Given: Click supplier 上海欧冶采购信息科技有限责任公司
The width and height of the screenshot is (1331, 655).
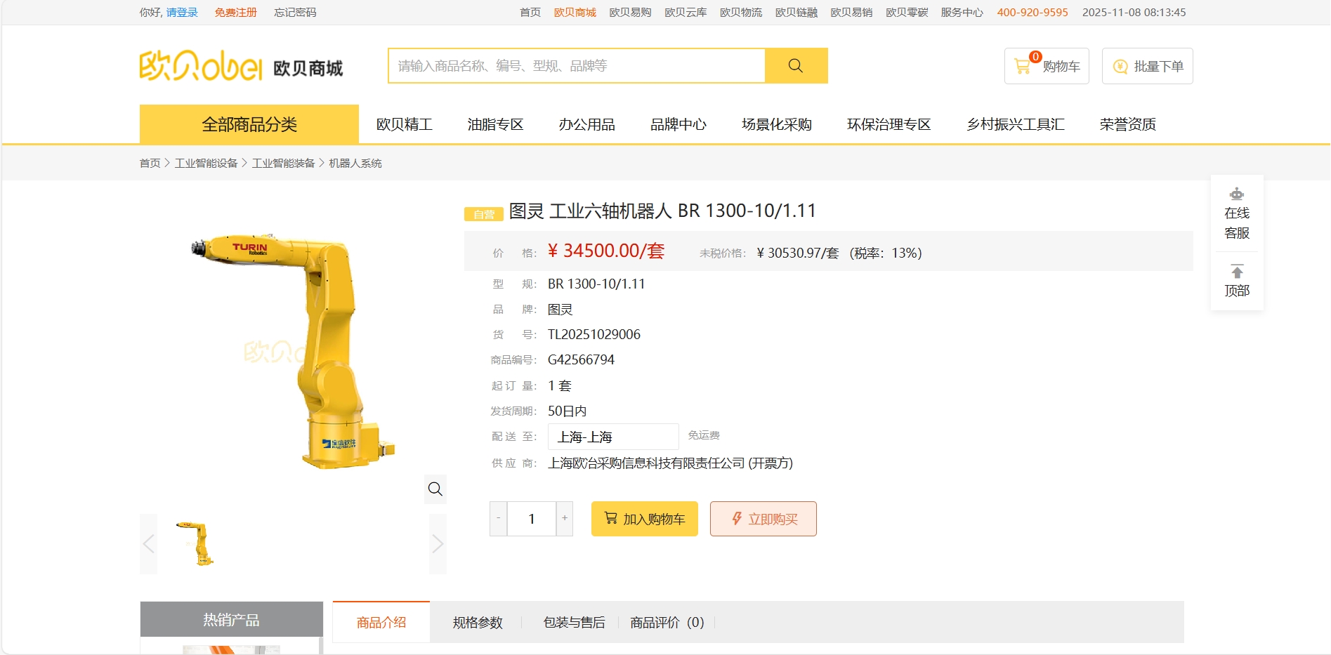Looking at the screenshot, I should 646,463.
